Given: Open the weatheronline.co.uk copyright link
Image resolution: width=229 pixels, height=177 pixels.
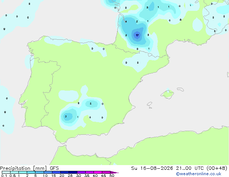Looking at the screenshot, I should 199,174.
